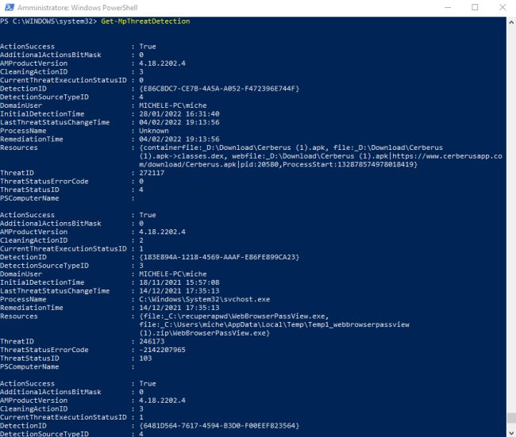Click DetectionID value {6481D564-7617-4594-B3D0-F00EEF823564}
The width and height of the screenshot is (516, 437).
tap(219, 426)
